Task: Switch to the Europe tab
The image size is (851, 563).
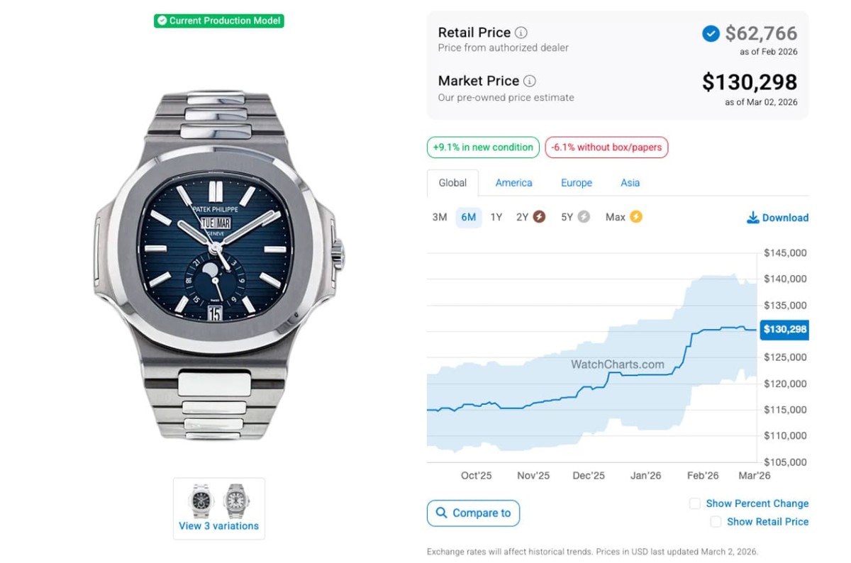Action: point(577,183)
